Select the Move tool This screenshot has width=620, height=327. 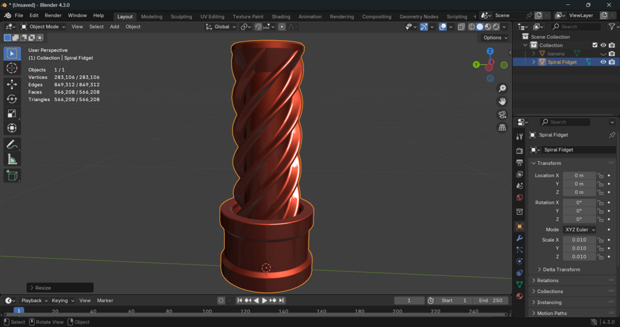click(x=12, y=84)
